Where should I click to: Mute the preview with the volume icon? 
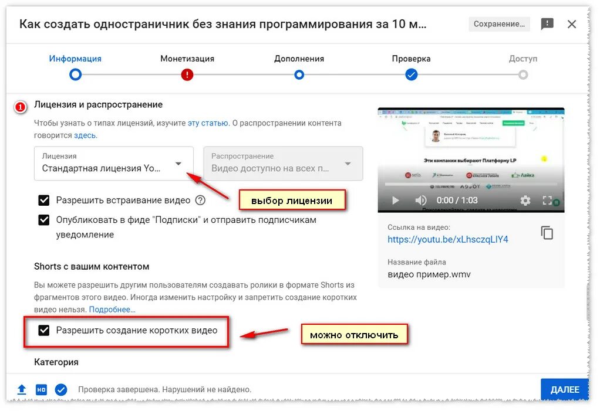click(x=420, y=200)
